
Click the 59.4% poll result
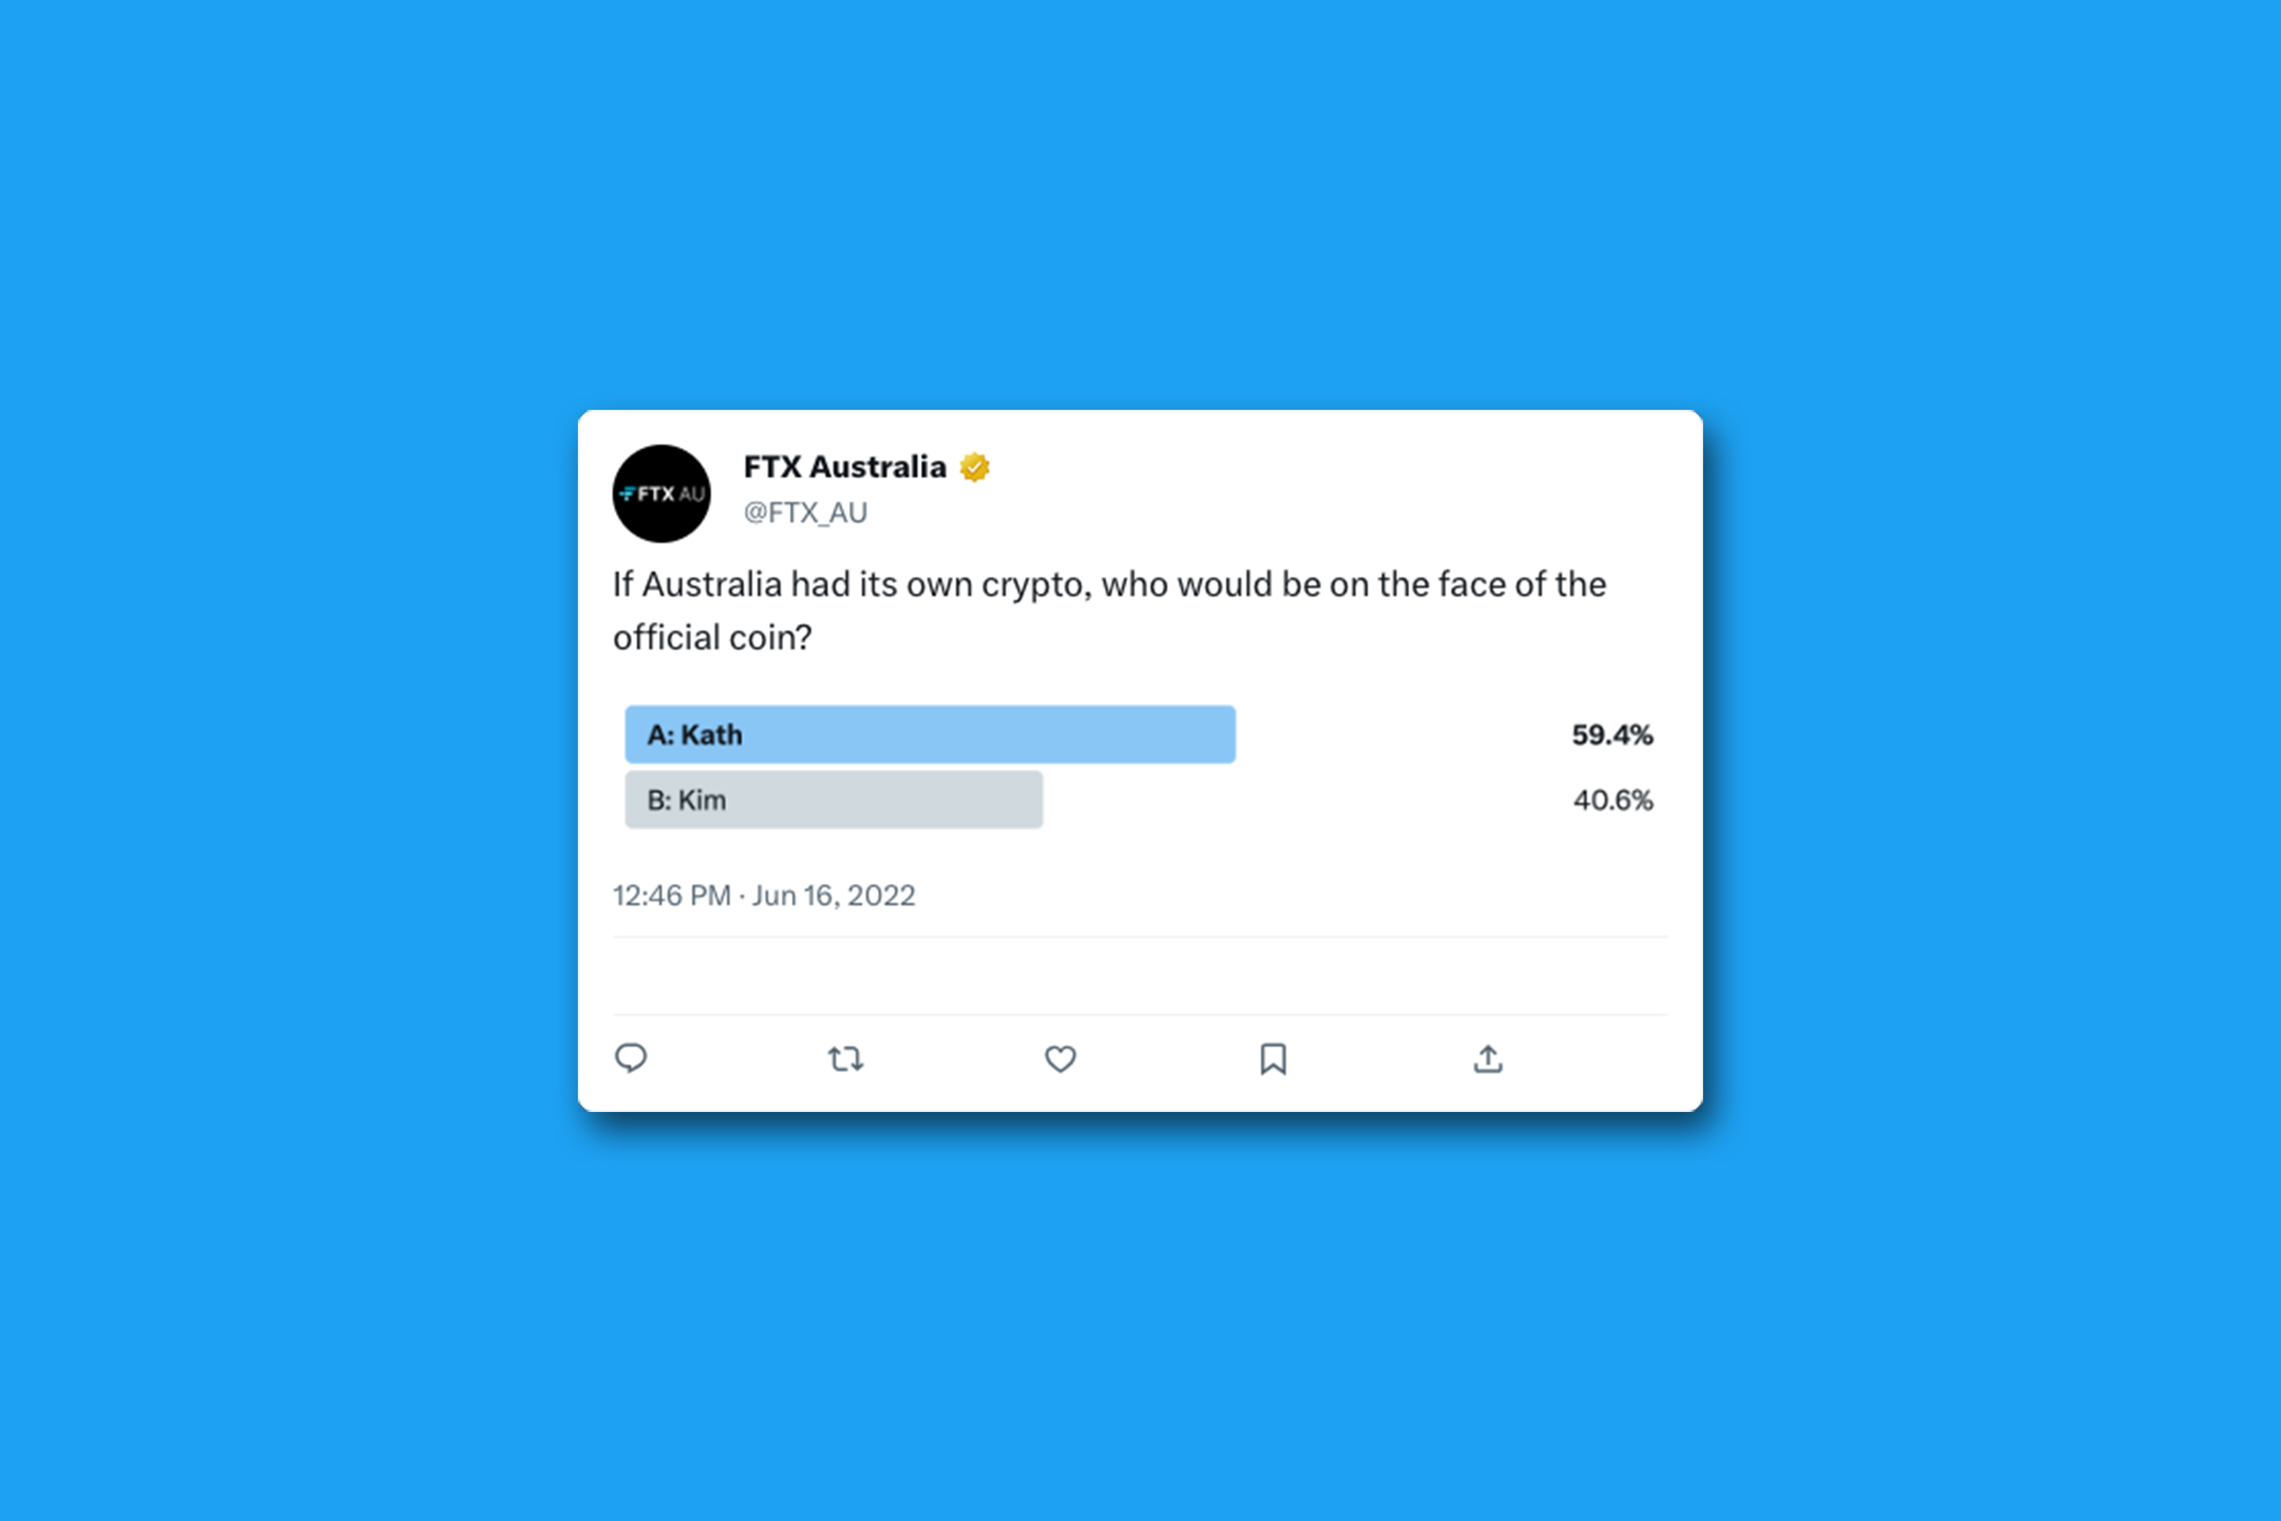[1612, 735]
